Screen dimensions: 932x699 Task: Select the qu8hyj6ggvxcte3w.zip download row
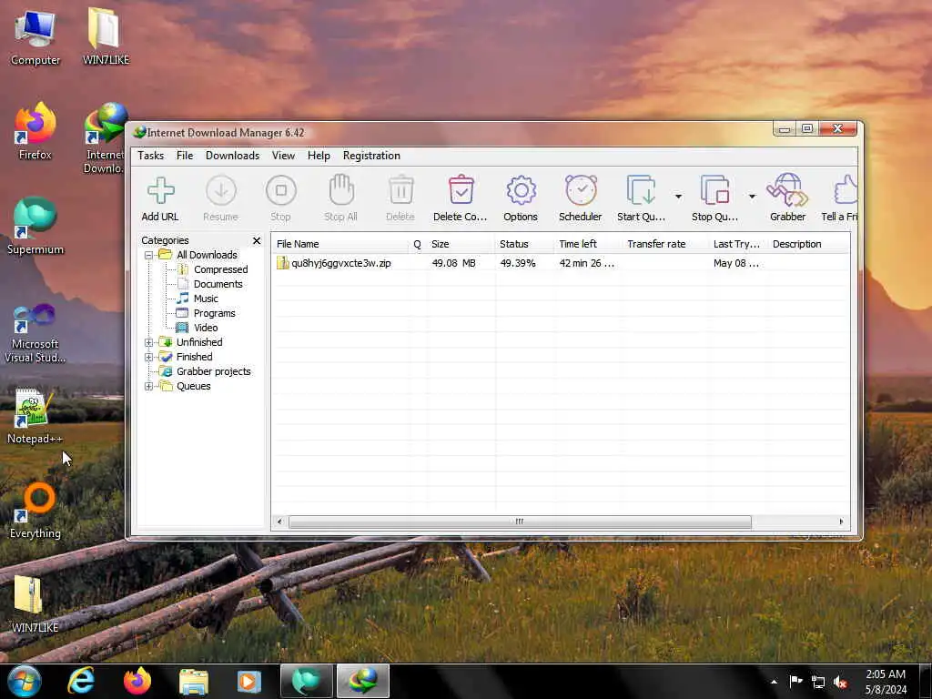click(x=561, y=263)
